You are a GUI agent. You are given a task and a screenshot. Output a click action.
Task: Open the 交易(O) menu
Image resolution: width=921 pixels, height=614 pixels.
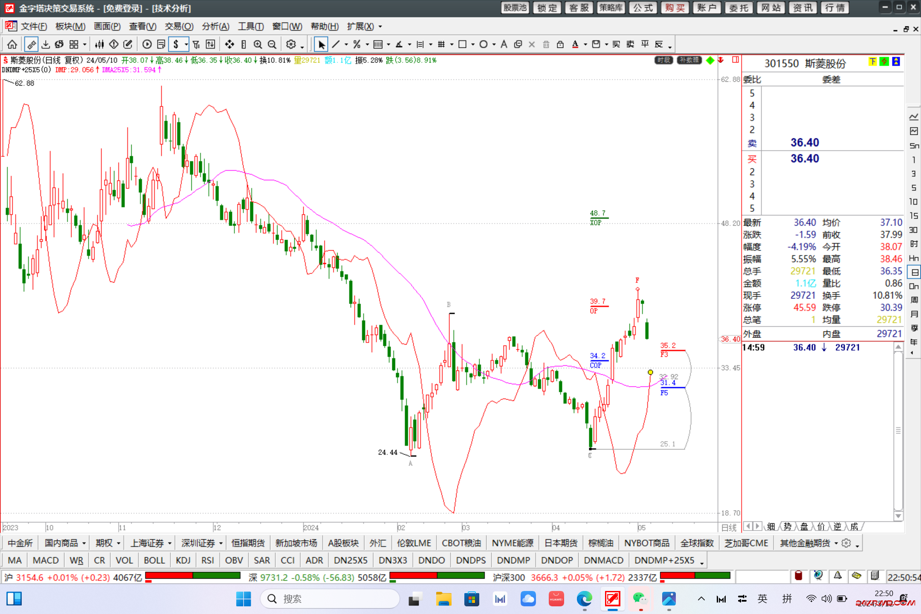(x=180, y=26)
